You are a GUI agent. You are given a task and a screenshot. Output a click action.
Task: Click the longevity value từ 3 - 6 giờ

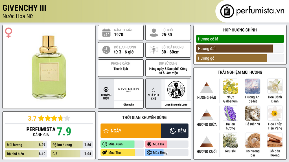tap(124, 52)
